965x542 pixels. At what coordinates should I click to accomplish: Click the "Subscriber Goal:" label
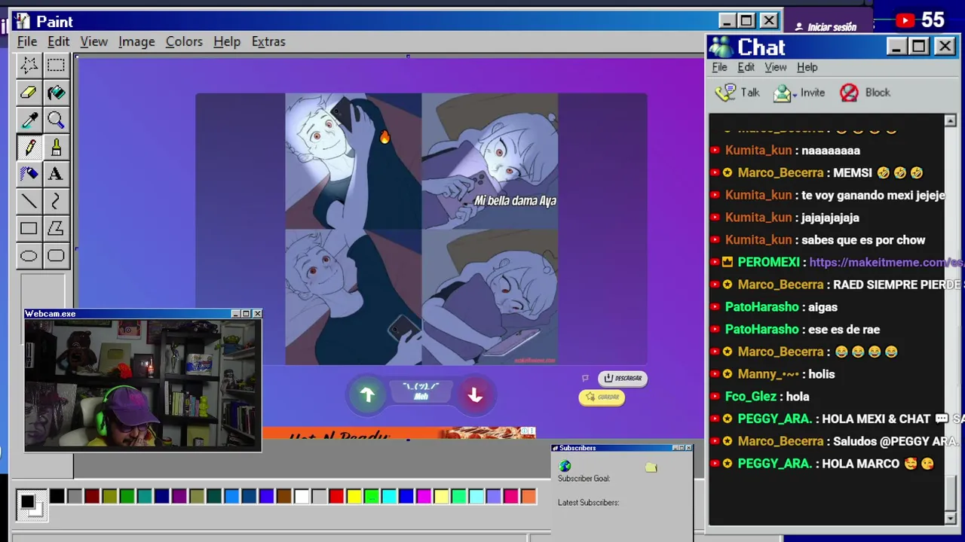pyautogui.click(x=584, y=479)
